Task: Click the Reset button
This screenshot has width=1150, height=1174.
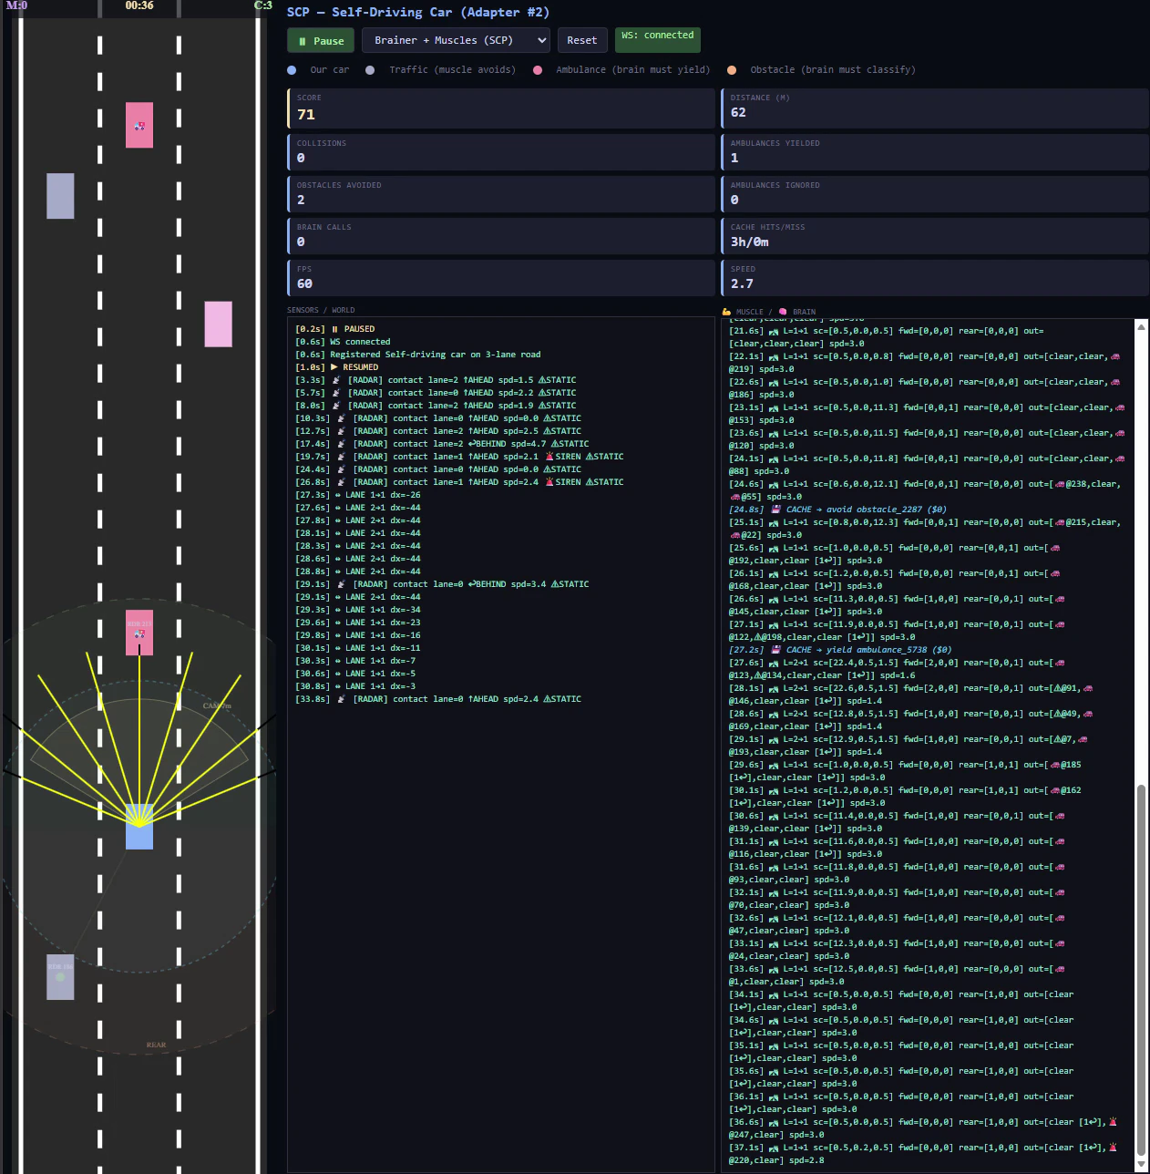Action: 581,41
